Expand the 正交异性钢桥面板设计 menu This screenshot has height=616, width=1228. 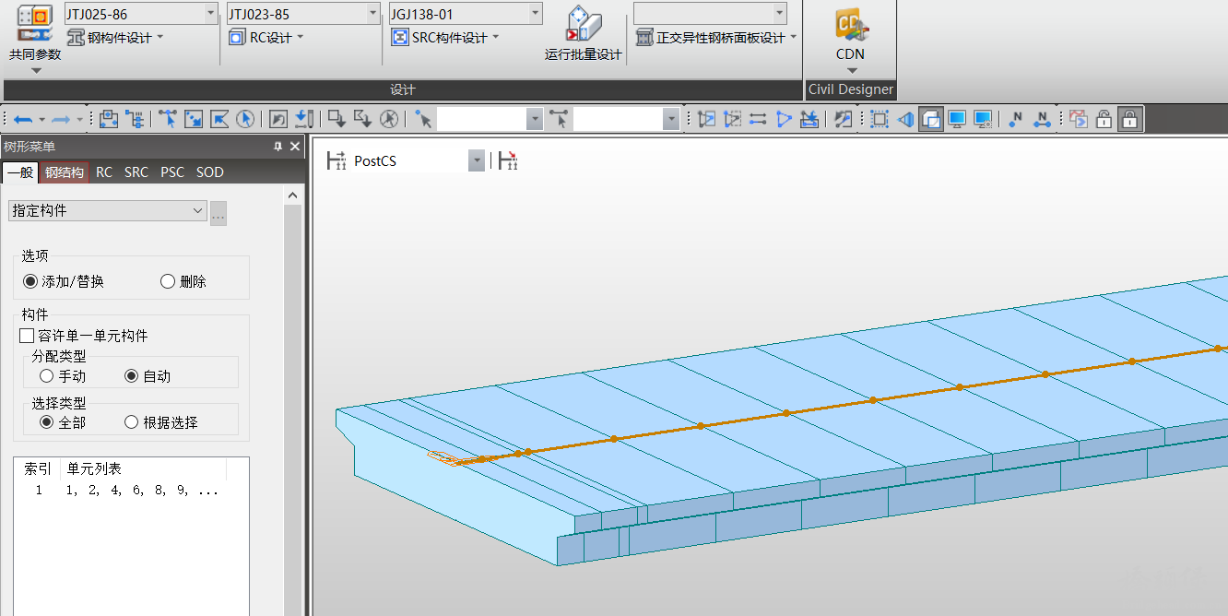point(716,38)
